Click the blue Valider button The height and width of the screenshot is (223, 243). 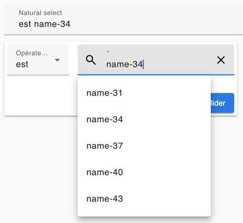tap(222, 103)
